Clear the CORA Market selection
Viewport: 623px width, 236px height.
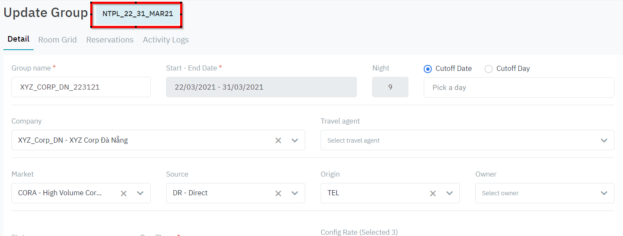click(x=123, y=193)
